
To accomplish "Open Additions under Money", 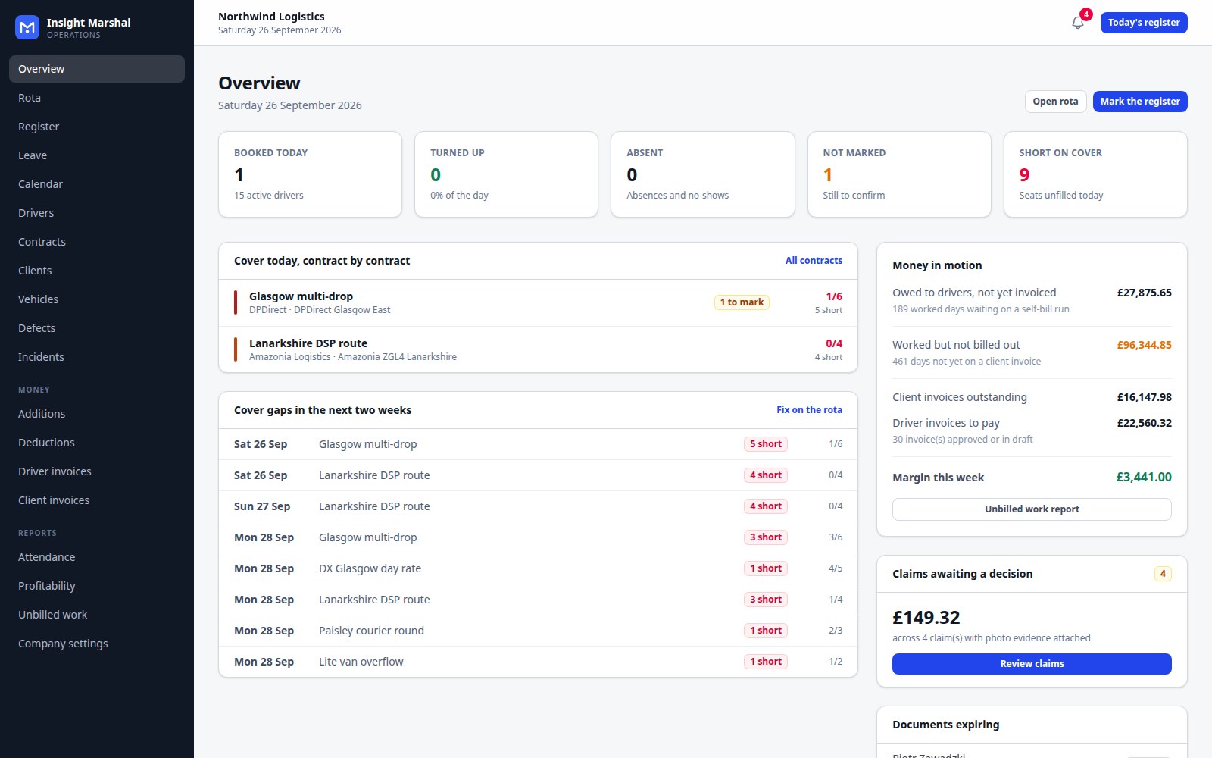I will pos(97,414).
